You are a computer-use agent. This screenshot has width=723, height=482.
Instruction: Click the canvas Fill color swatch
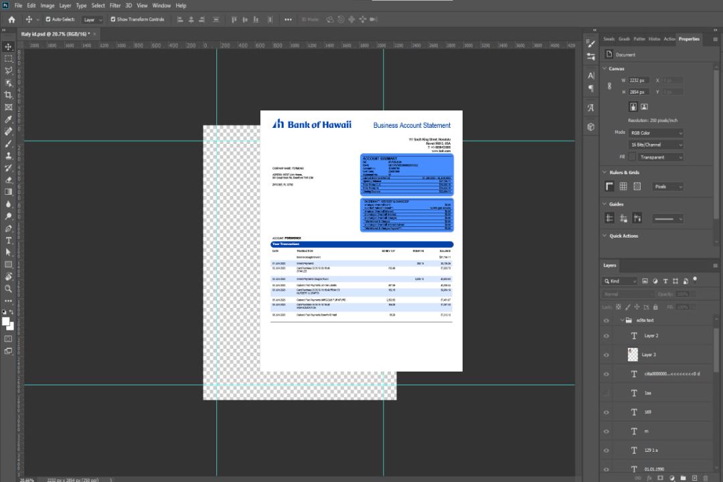[632, 157]
